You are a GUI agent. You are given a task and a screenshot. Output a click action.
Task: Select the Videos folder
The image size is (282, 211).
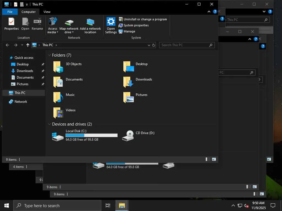click(x=64, y=113)
